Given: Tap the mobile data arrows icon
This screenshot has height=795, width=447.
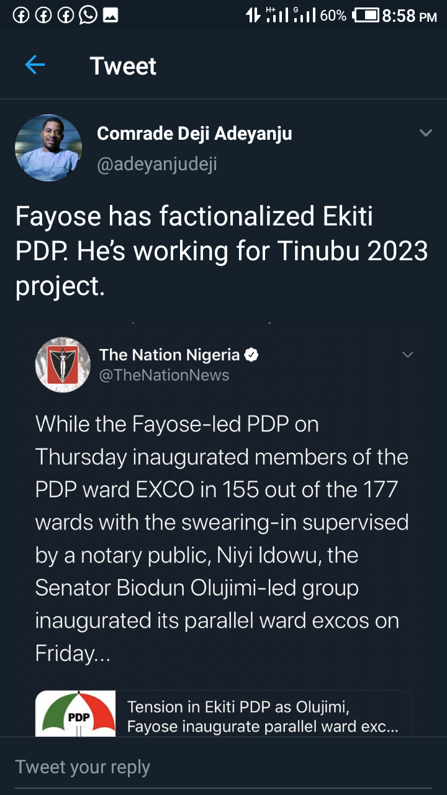Looking at the screenshot, I should coord(253,16).
